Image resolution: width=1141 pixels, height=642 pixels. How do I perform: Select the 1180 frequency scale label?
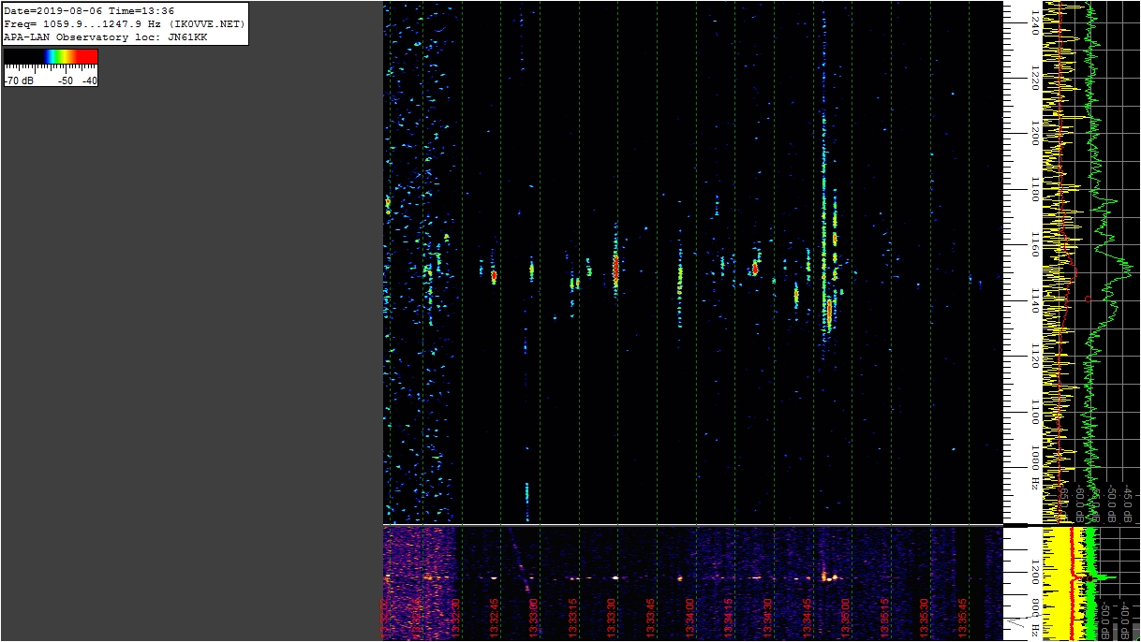(1035, 189)
